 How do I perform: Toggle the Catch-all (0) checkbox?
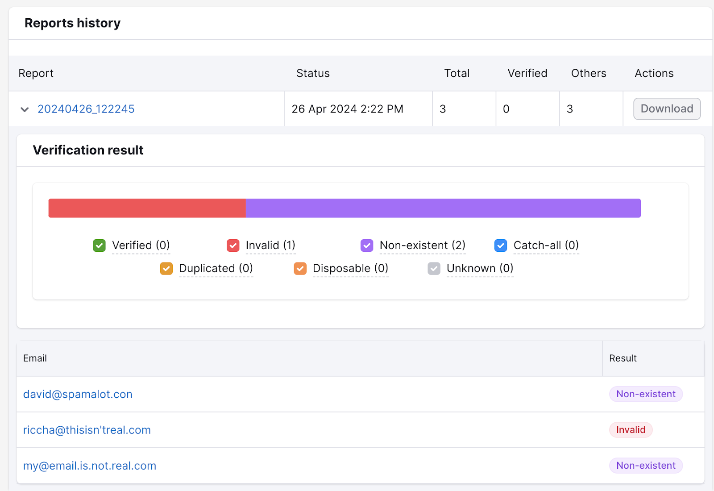(x=501, y=245)
